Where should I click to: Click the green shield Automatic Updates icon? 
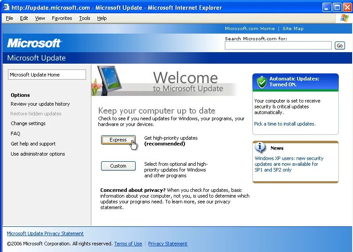click(x=262, y=82)
